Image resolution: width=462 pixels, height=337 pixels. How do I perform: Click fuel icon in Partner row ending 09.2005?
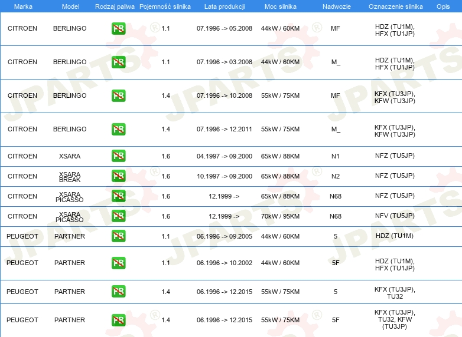pyautogui.click(x=118, y=236)
